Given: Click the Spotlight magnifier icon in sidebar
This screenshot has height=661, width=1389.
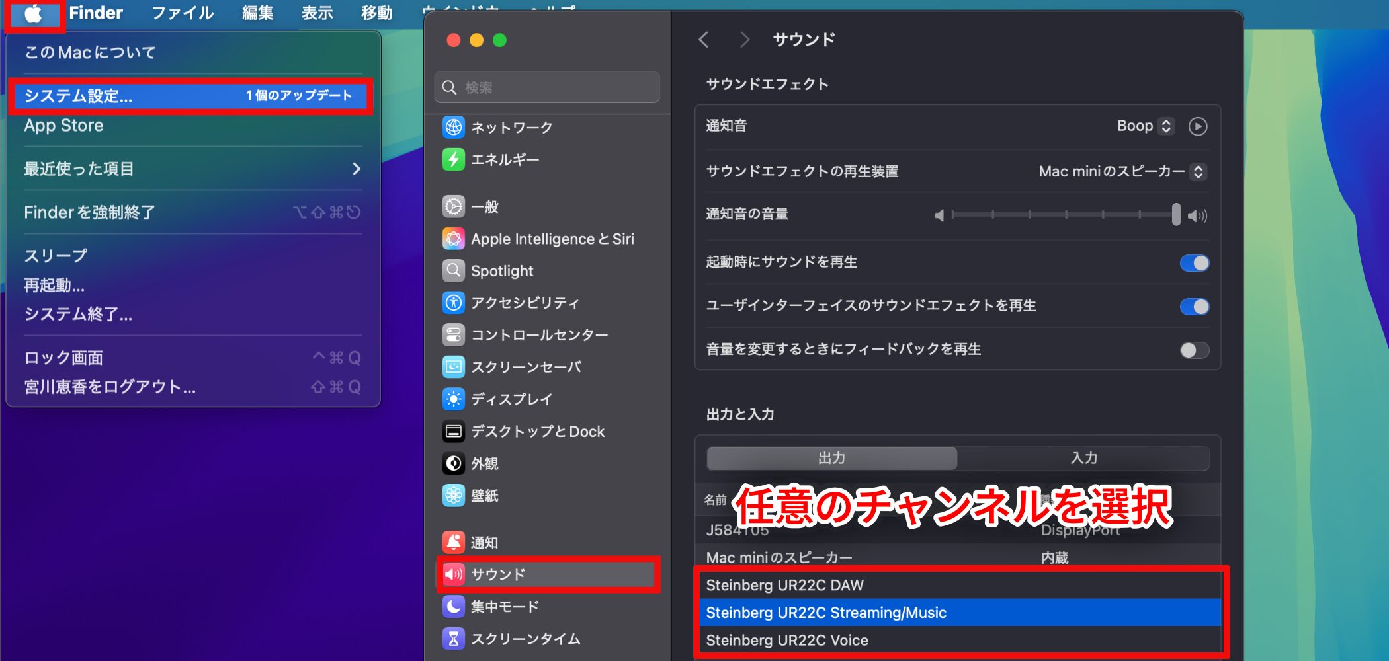Looking at the screenshot, I should (x=454, y=270).
